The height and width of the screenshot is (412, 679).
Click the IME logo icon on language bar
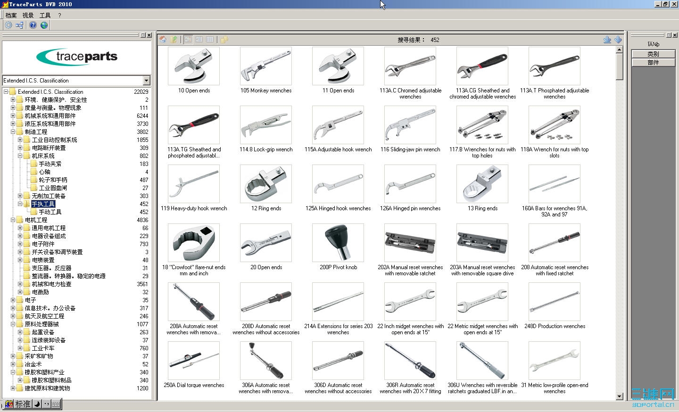point(8,404)
